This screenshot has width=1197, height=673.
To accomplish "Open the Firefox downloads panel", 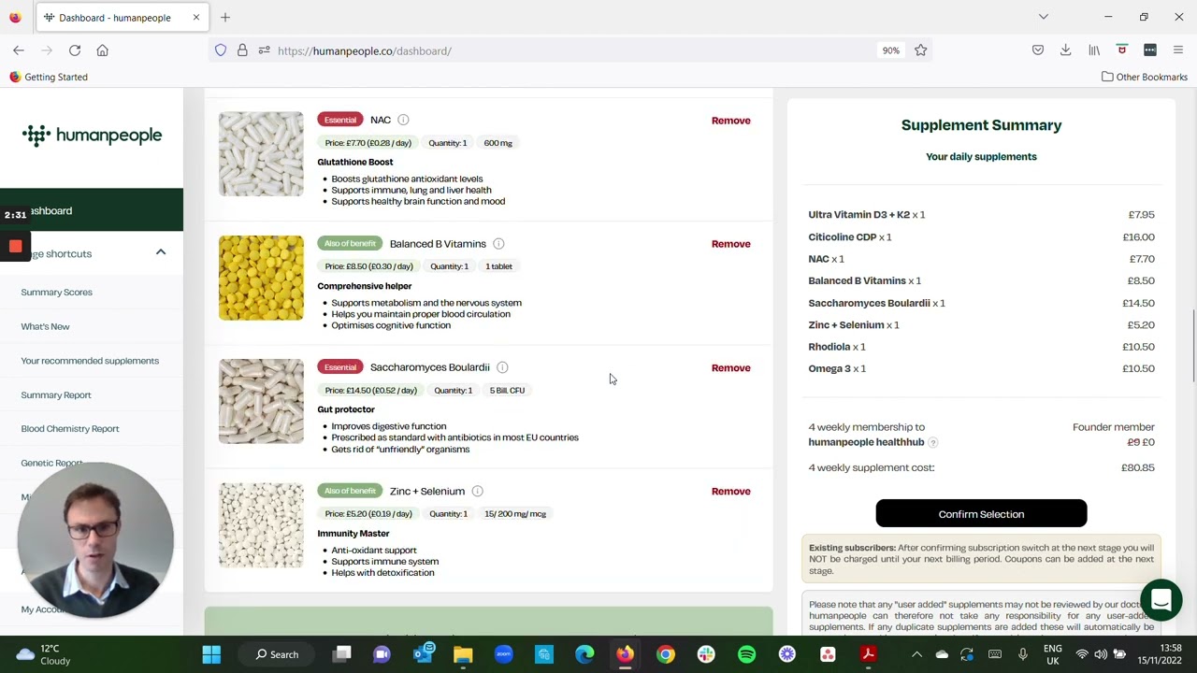I will pos(1065,50).
